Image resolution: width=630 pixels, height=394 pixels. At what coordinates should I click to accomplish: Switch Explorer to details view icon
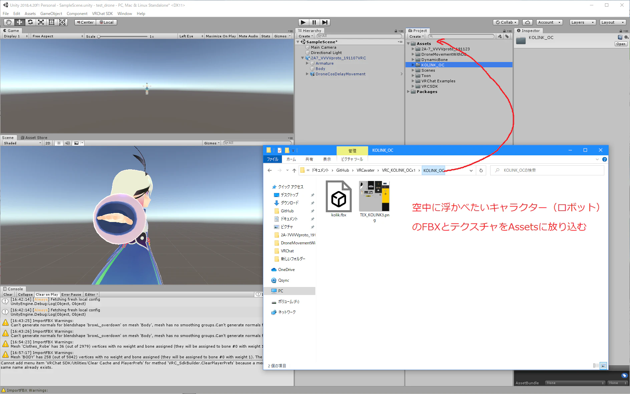(x=596, y=366)
